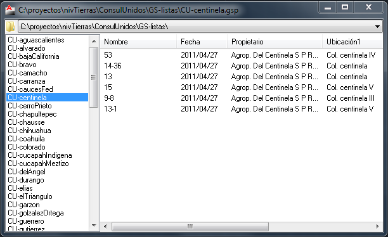Select CU-guerrero in the file list

[x=47, y=221]
